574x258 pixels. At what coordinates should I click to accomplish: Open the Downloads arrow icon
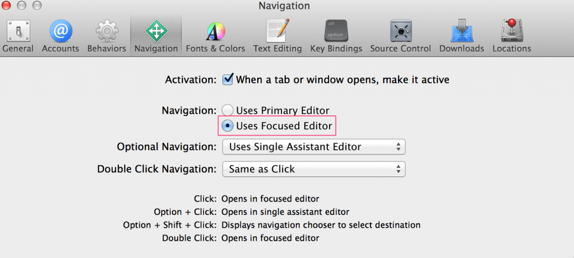click(x=462, y=31)
